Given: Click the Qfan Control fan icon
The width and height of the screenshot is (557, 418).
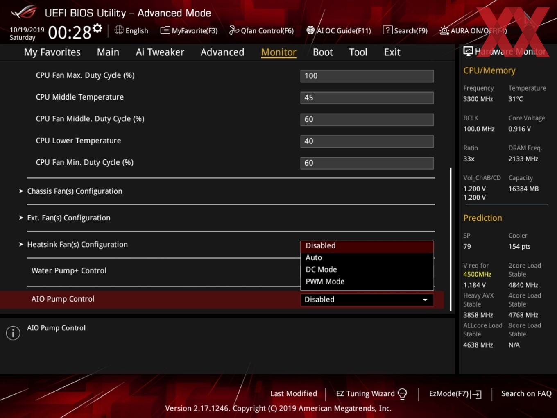Looking at the screenshot, I should pyautogui.click(x=234, y=30).
